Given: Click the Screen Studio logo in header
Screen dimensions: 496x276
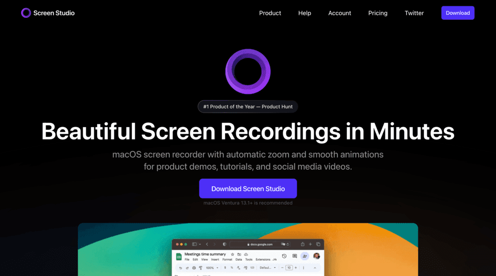Looking at the screenshot, I should (26, 13).
